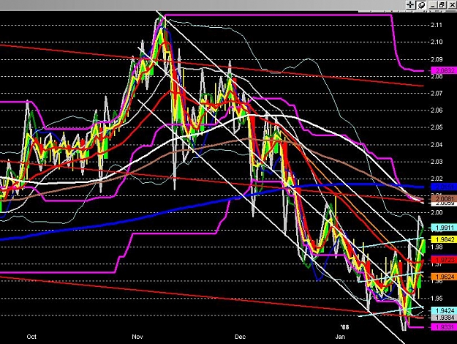
Task: Click the Oct date axis label
Action: pyautogui.click(x=31, y=337)
